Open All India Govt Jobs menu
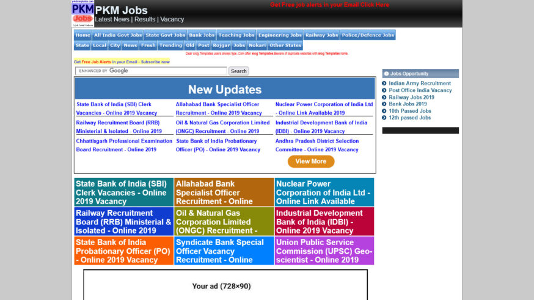This screenshot has width=534, height=300. 118,35
